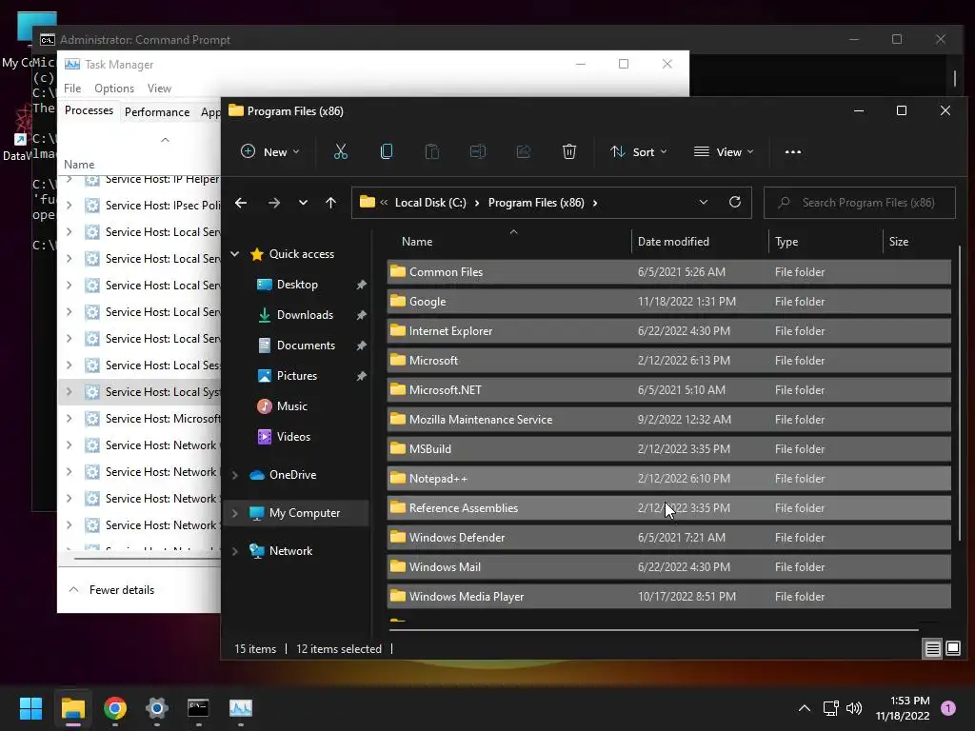Click the Rename icon in Explorer toolbar
Screen dimensions: 975x731
click(x=478, y=151)
